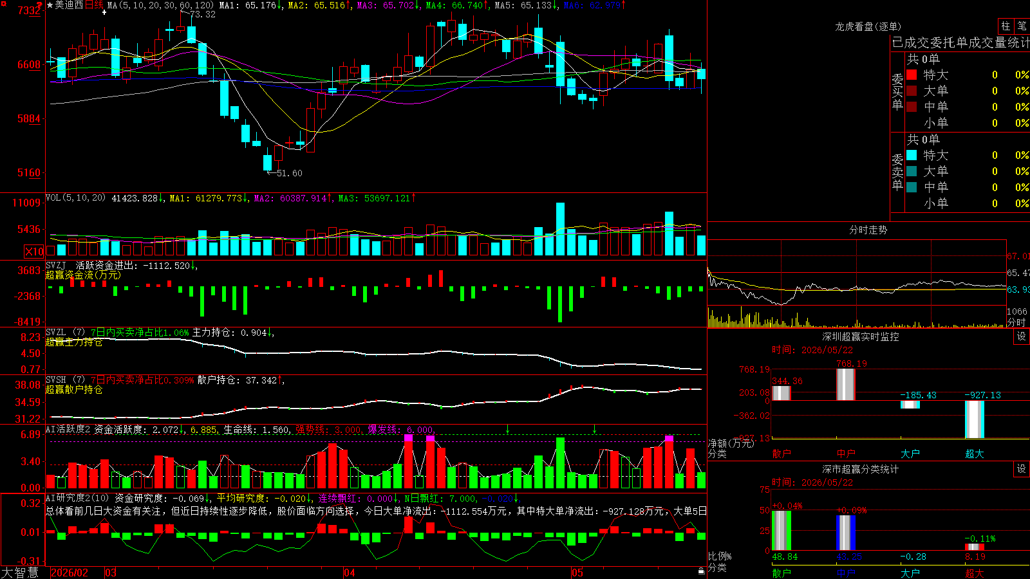The image size is (1030, 579).
Task: Click the 超赢散户持仓 label
Action: tap(74, 390)
